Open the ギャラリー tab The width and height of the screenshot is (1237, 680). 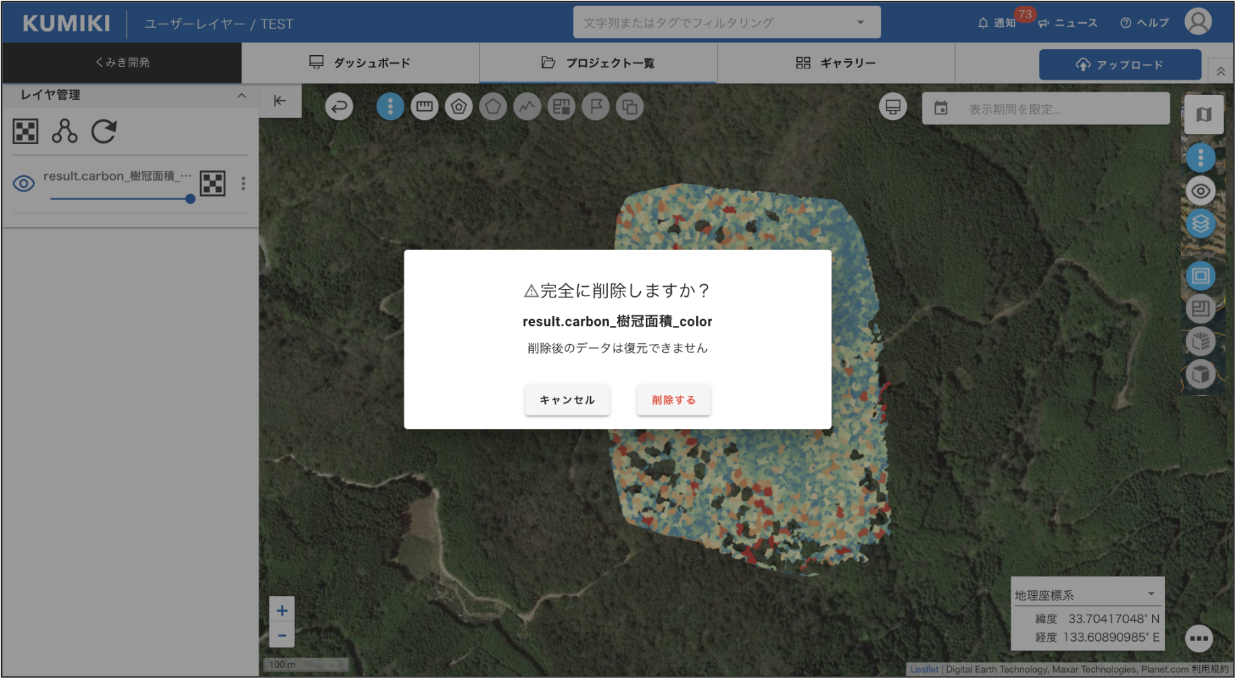(836, 63)
